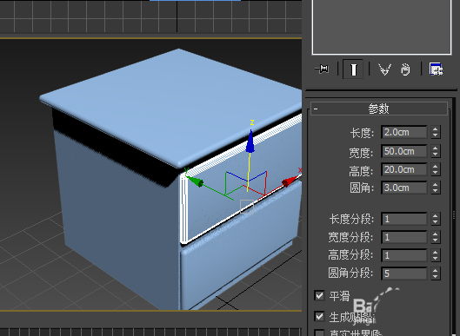Click Make Unique icon
The image size is (460, 336).
[x=384, y=69]
